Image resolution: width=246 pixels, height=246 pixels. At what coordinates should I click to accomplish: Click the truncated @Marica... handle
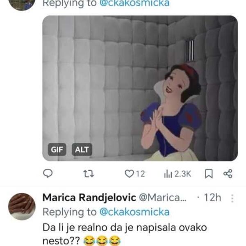point(163,198)
